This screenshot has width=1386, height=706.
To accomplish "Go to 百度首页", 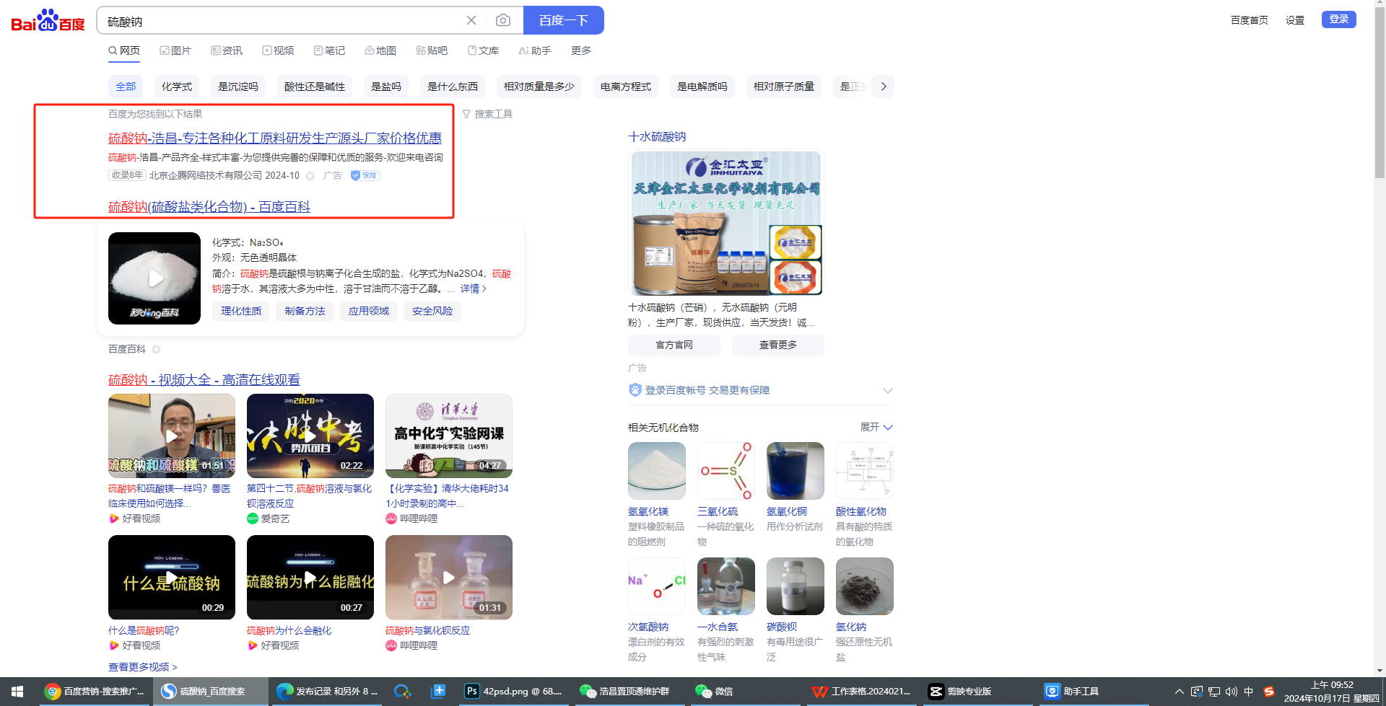I will tap(1250, 20).
